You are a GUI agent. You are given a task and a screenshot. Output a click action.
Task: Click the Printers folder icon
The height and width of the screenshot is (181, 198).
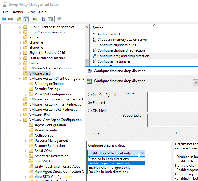pos(25,37)
